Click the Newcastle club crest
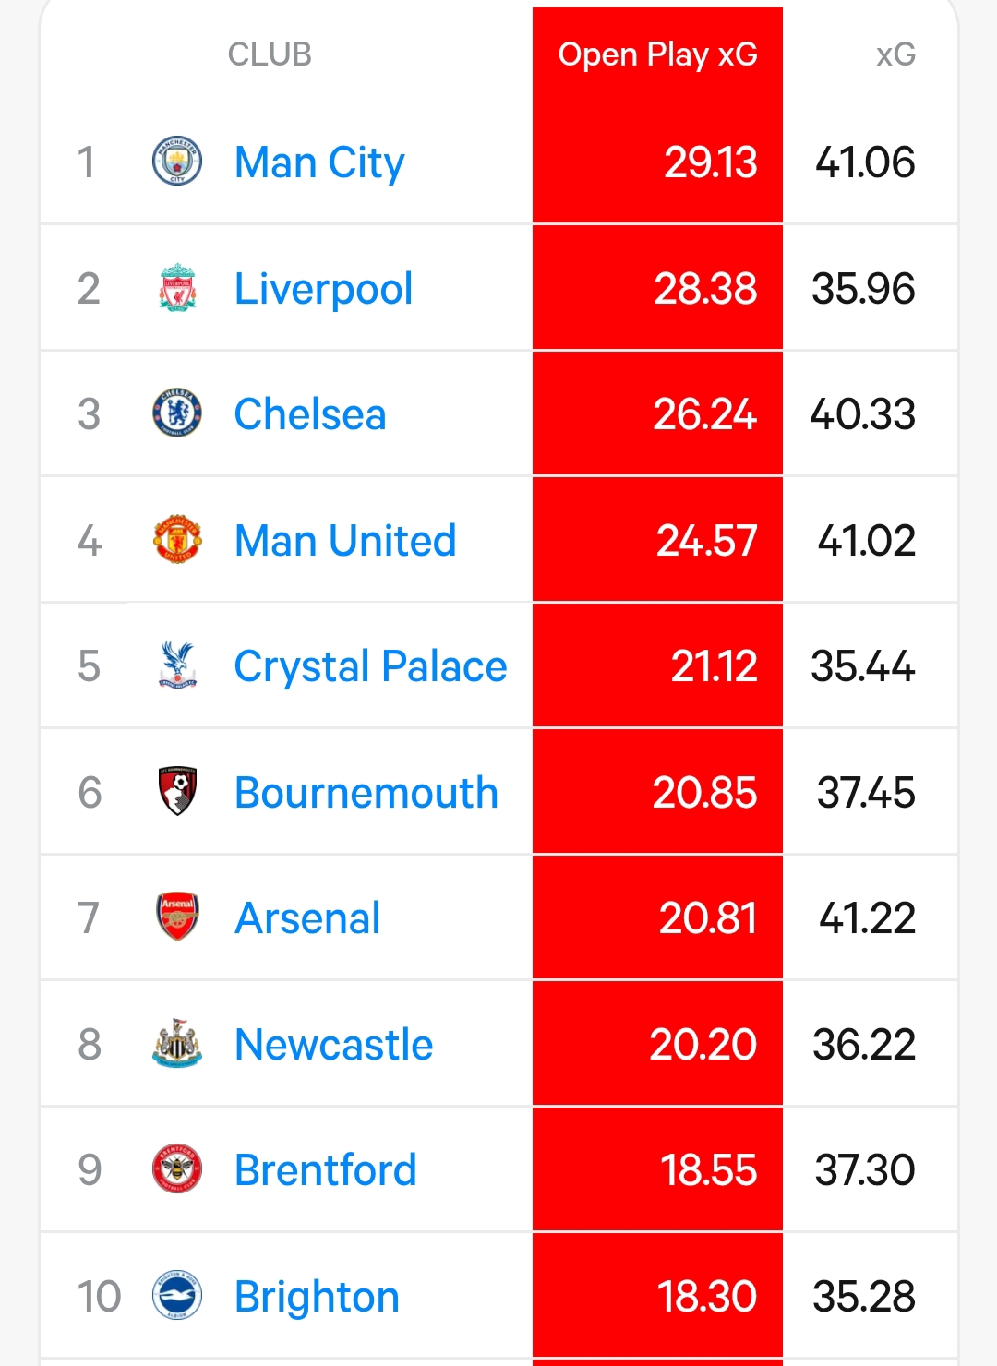The height and width of the screenshot is (1366, 997). (176, 1044)
